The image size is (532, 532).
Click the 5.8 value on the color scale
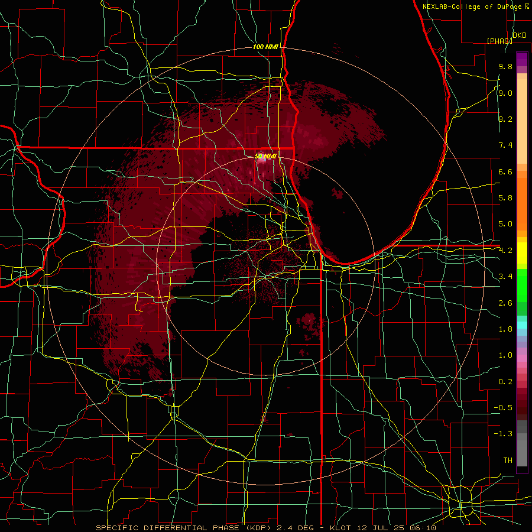(505, 198)
